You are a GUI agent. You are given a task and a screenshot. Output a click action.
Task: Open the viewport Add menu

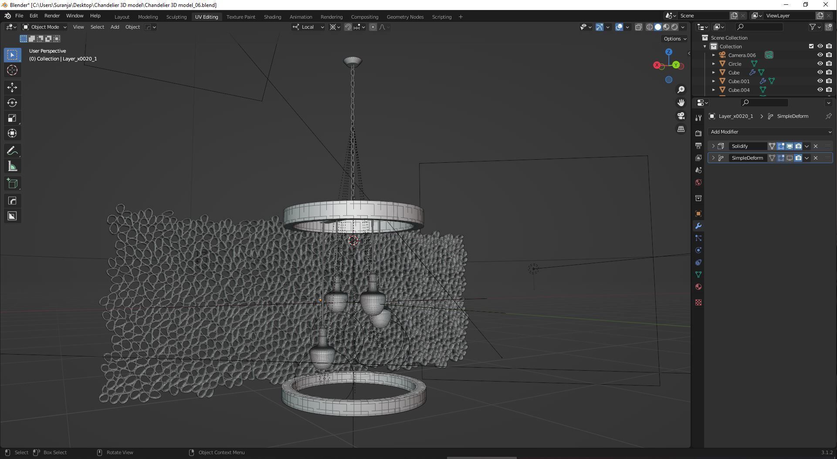coord(115,27)
